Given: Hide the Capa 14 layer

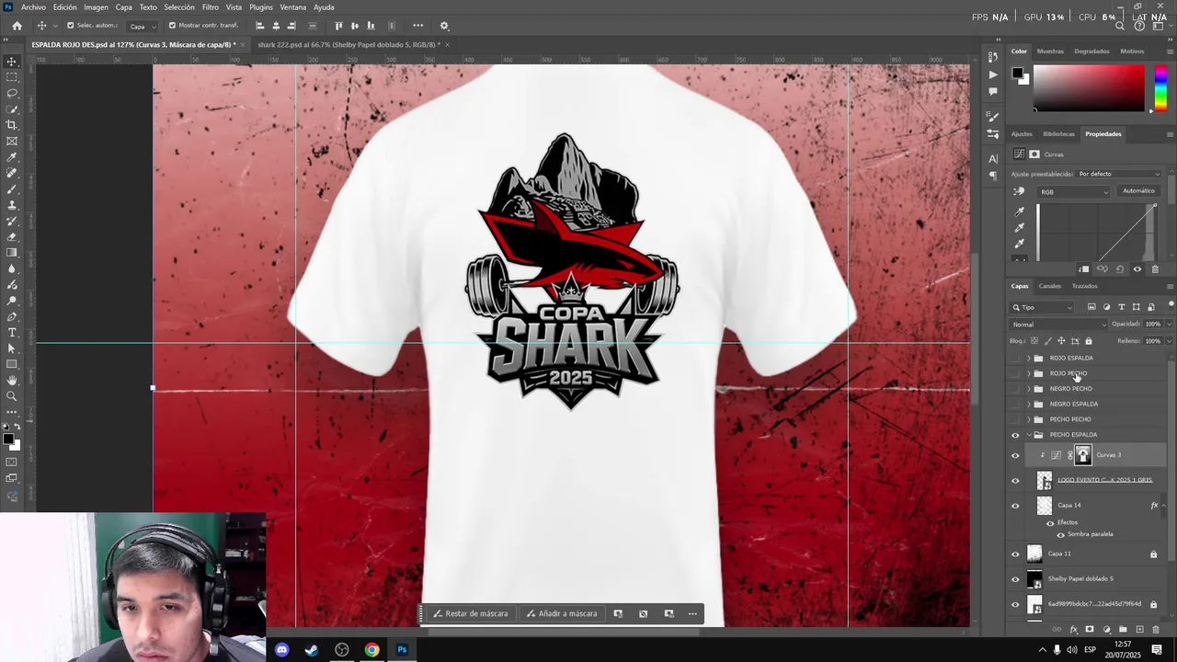Looking at the screenshot, I should (1015, 506).
